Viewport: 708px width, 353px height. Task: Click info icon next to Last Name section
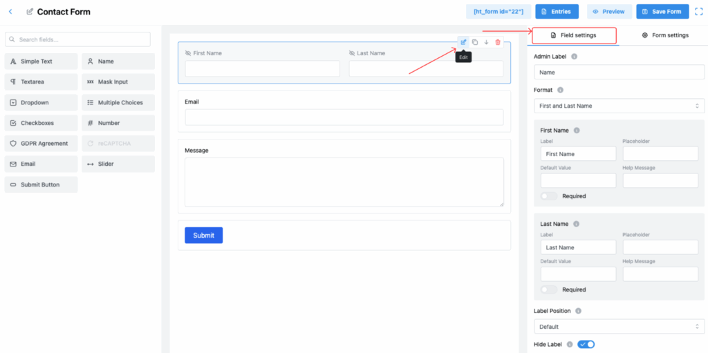click(x=576, y=224)
